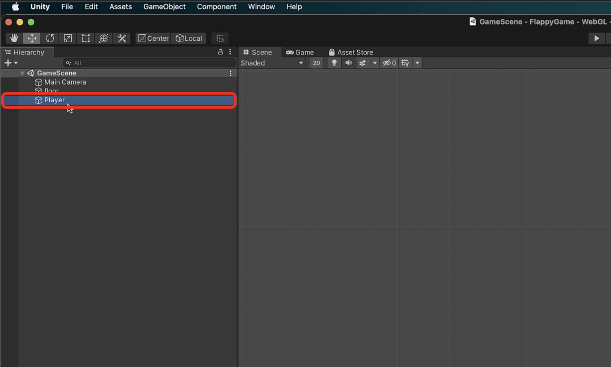611x367 pixels.
Task: Open the scene effects dropdown arrow
Action: pos(375,63)
